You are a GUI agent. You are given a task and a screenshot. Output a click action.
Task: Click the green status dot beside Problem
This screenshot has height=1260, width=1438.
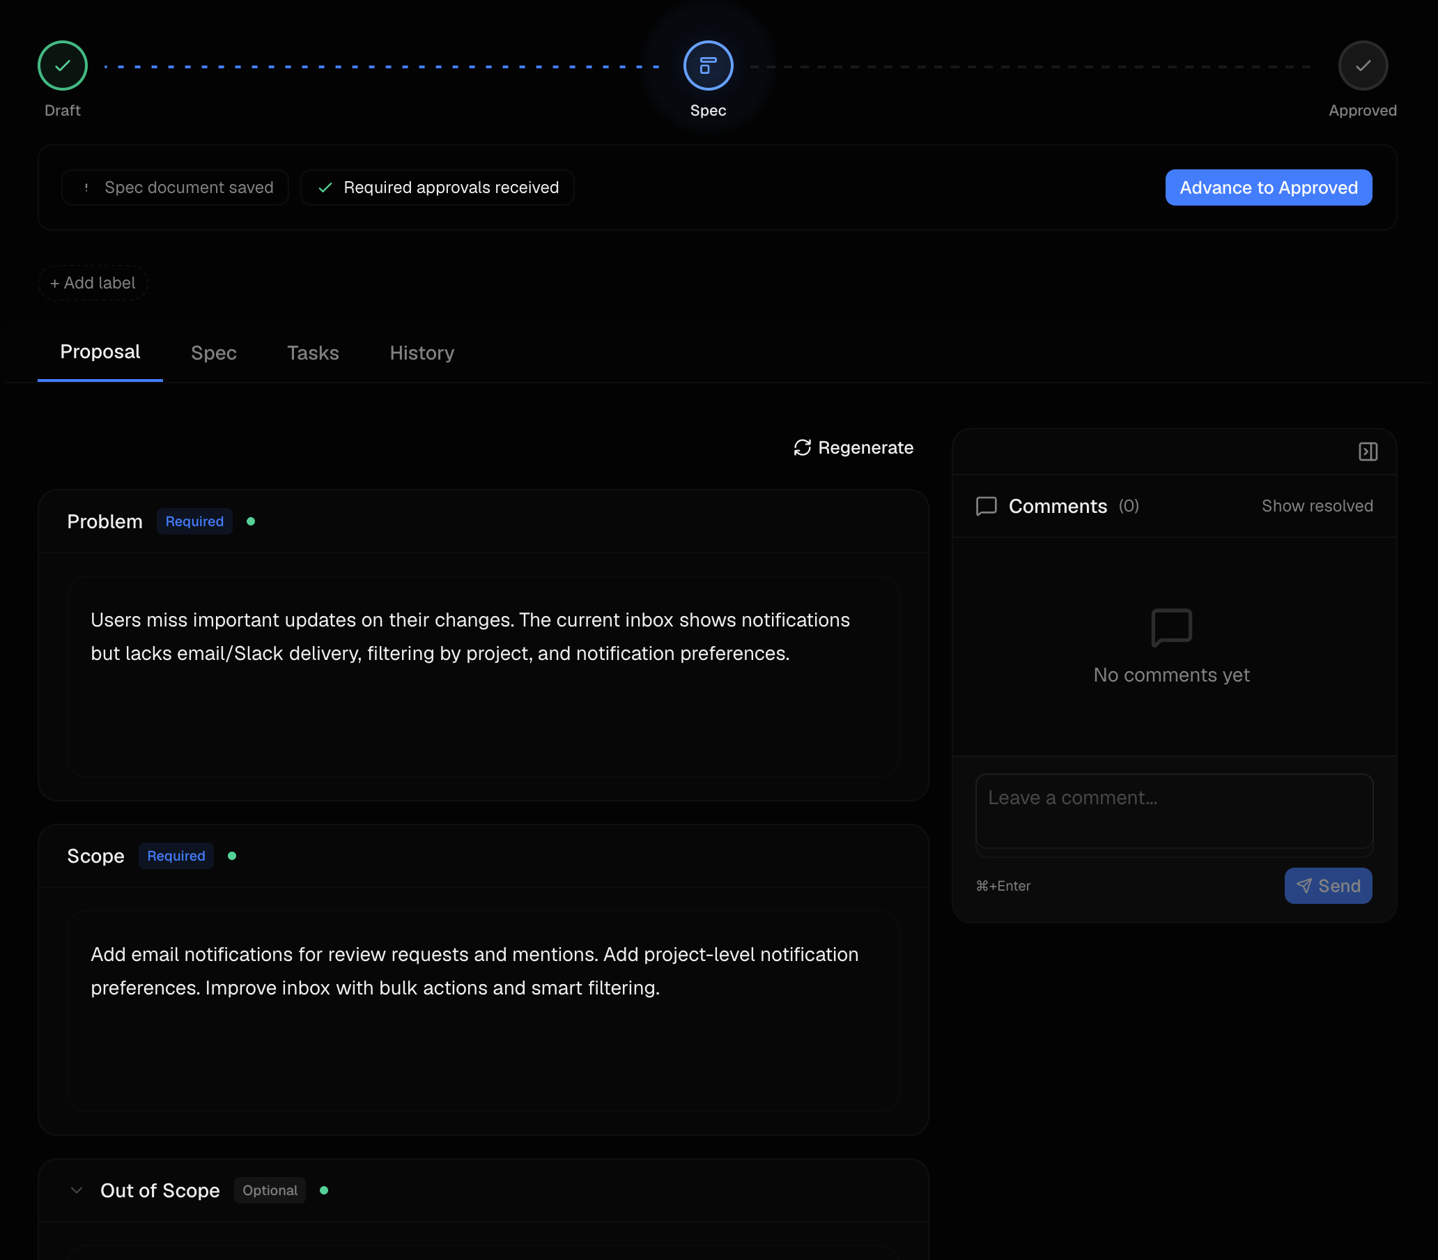(x=251, y=522)
